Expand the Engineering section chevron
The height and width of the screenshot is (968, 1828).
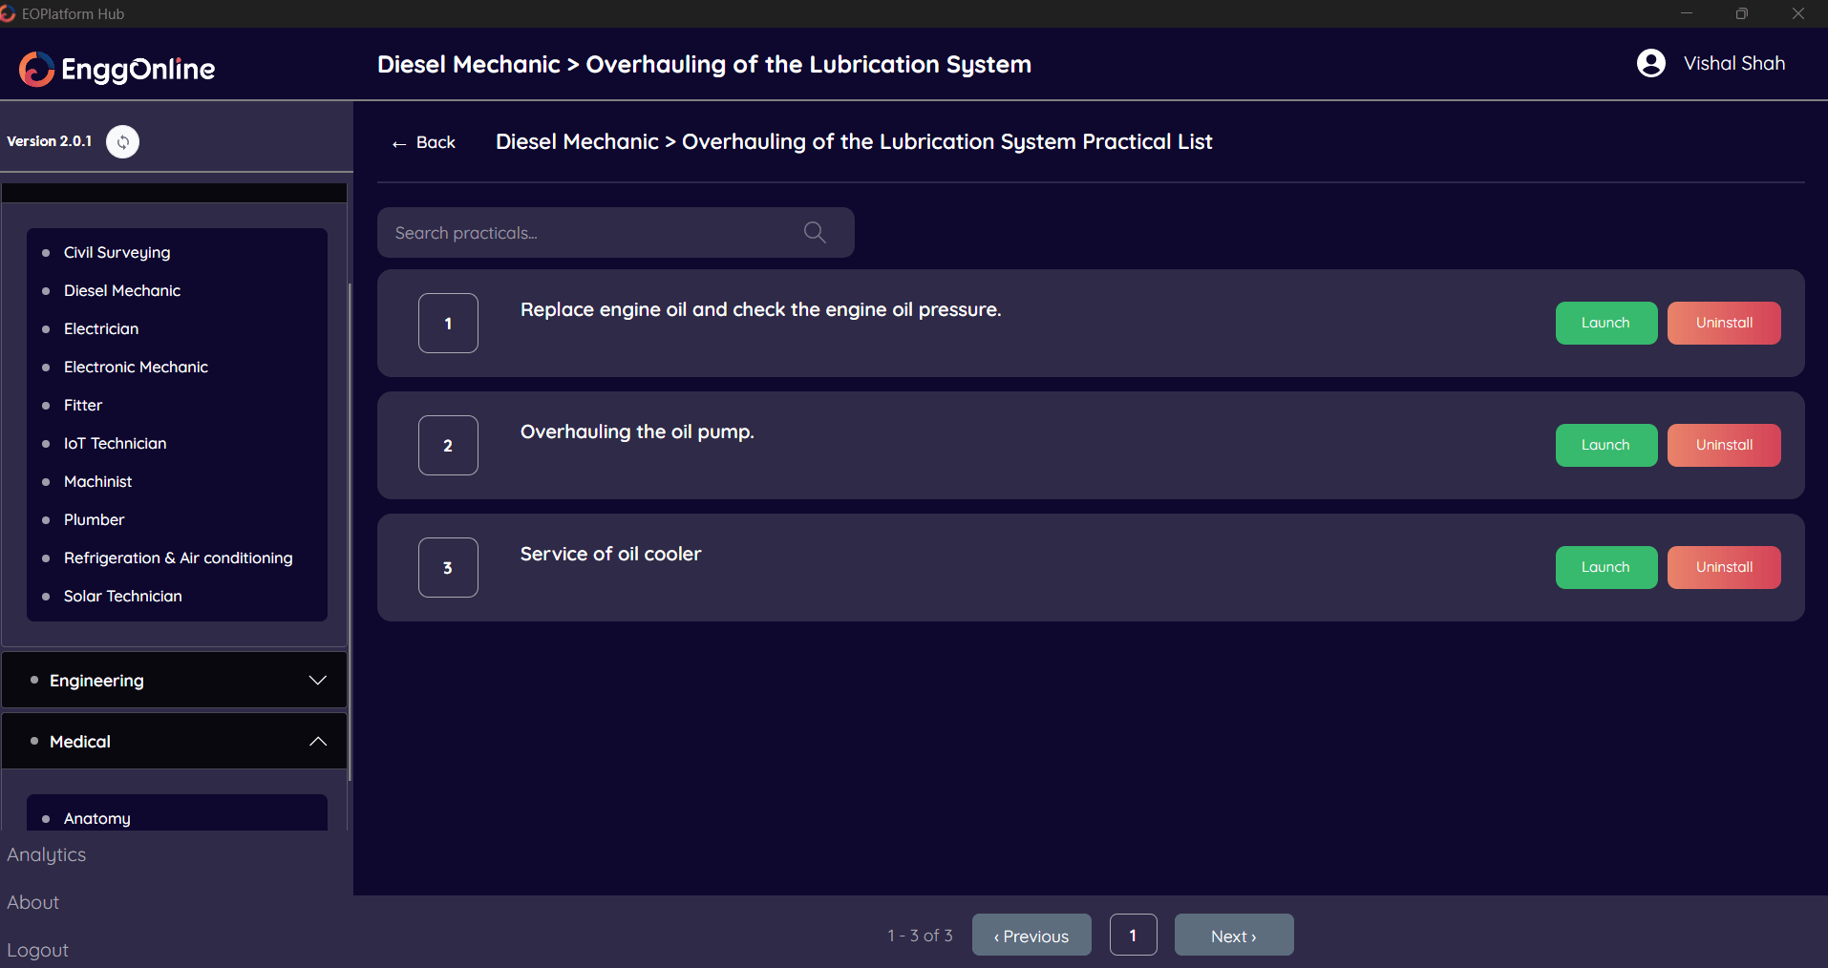(x=317, y=680)
